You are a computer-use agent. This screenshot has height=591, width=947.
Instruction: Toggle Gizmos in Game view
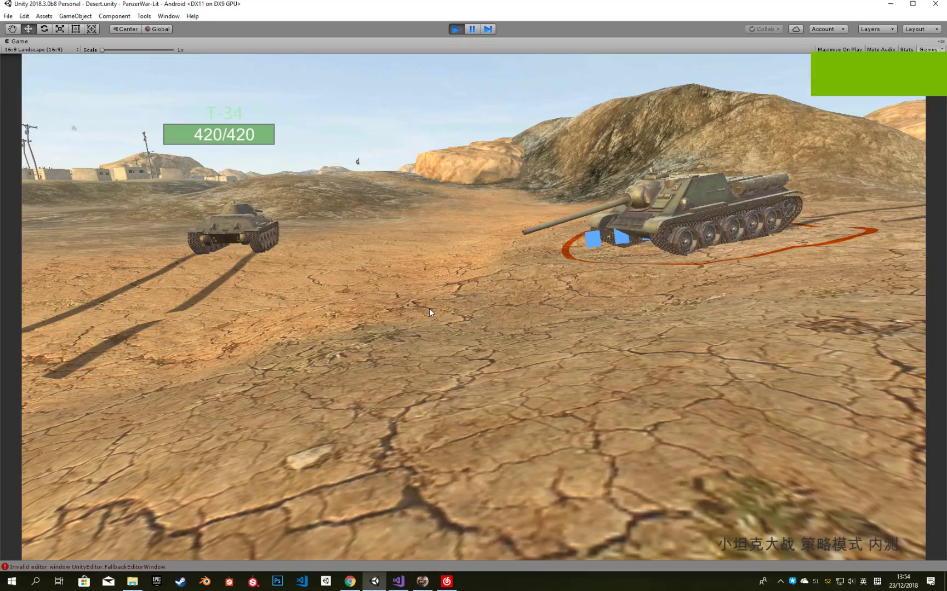point(928,49)
